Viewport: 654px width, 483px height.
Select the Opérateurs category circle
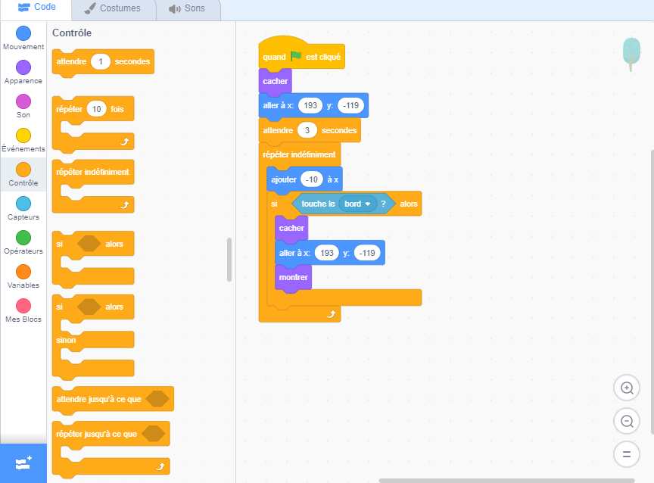[23, 238]
